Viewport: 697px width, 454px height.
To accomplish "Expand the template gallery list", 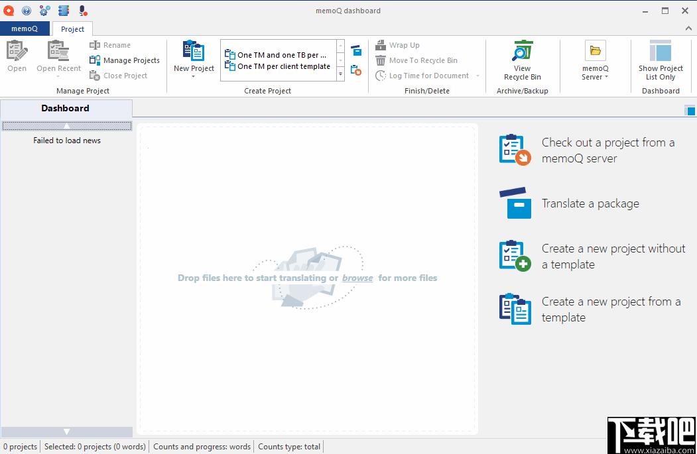I will click(x=340, y=74).
